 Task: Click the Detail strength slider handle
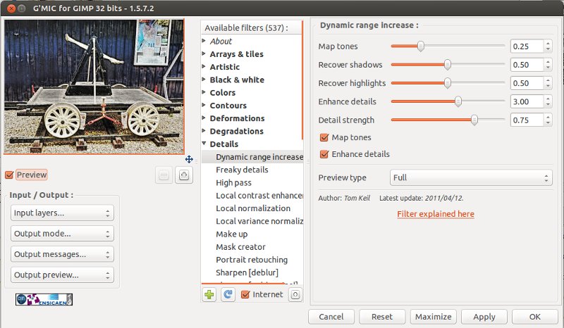point(474,120)
